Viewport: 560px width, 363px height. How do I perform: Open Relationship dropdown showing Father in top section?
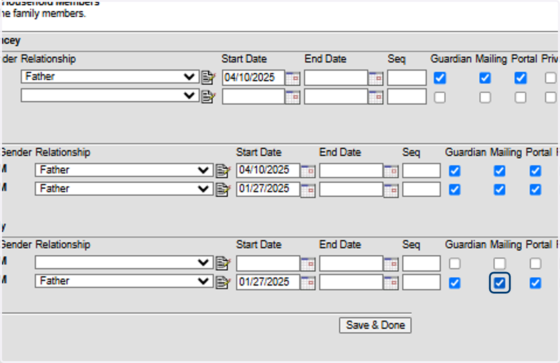coord(110,77)
